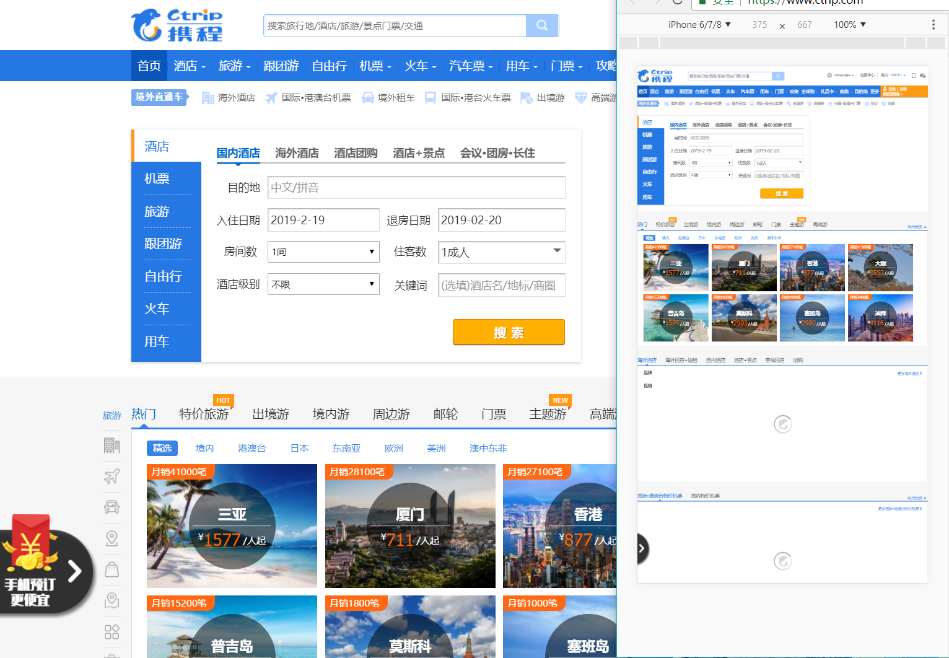
Task: Filter by 港澳台 destinations
Action: click(x=252, y=448)
